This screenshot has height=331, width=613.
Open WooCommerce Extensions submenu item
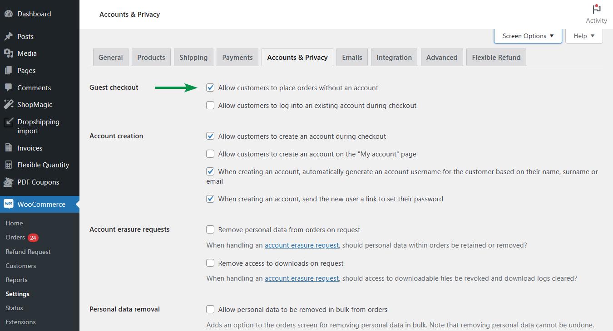20,322
